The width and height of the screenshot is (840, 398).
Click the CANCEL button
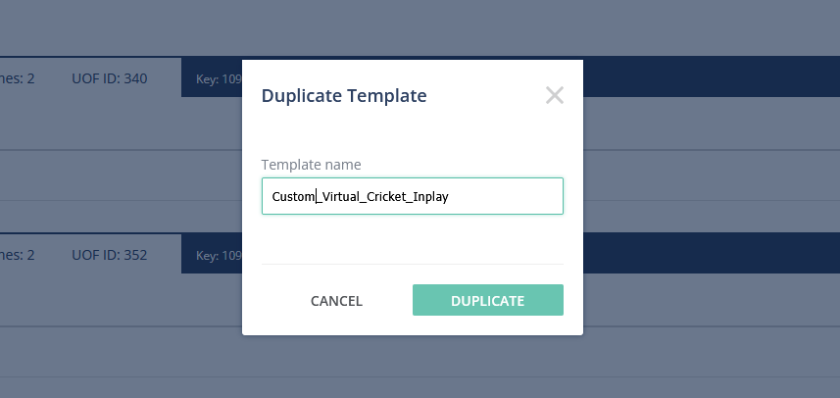[336, 301]
